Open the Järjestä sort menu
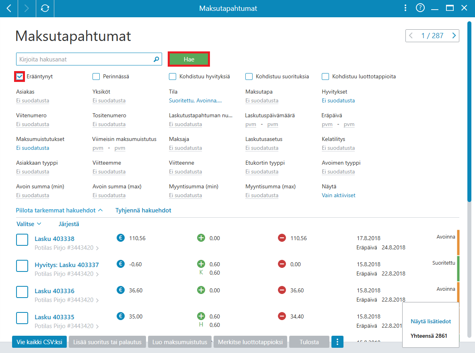The image size is (475, 353). tap(69, 224)
